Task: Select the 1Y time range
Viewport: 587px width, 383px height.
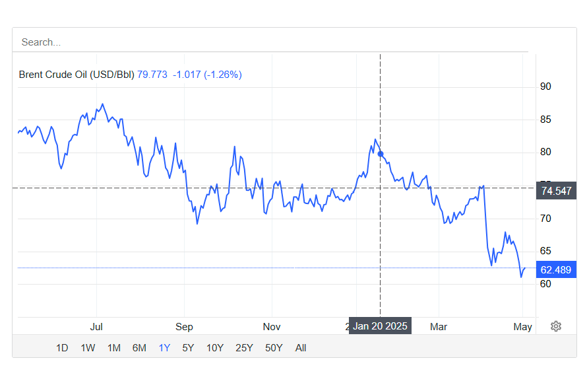Action: (164, 348)
